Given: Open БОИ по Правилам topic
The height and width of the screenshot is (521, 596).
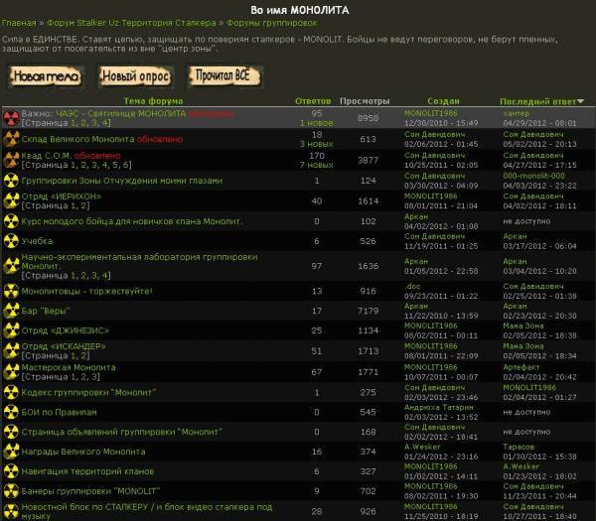Looking at the screenshot, I should pyautogui.click(x=59, y=412).
